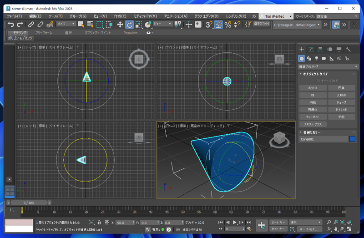Image resolution: width=364 pixels, height=238 pixels.
Task: Select the Lights category icon
Action: point(316,59)
